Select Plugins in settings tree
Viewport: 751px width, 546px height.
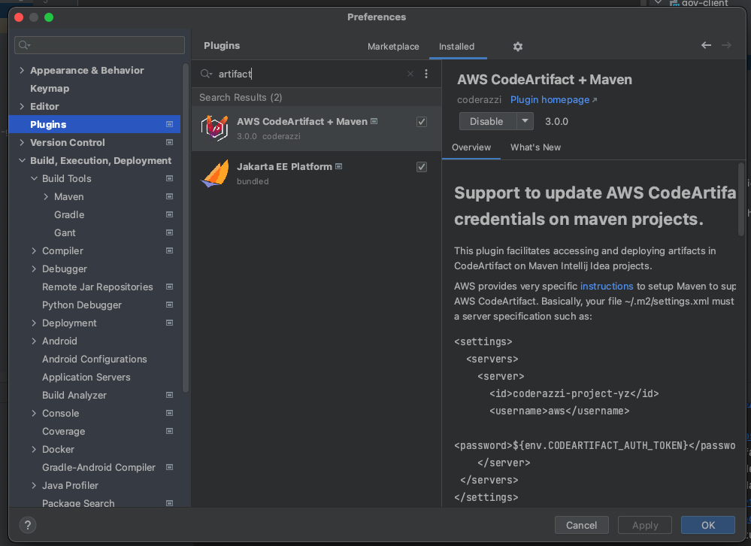[x=95, y=125]
